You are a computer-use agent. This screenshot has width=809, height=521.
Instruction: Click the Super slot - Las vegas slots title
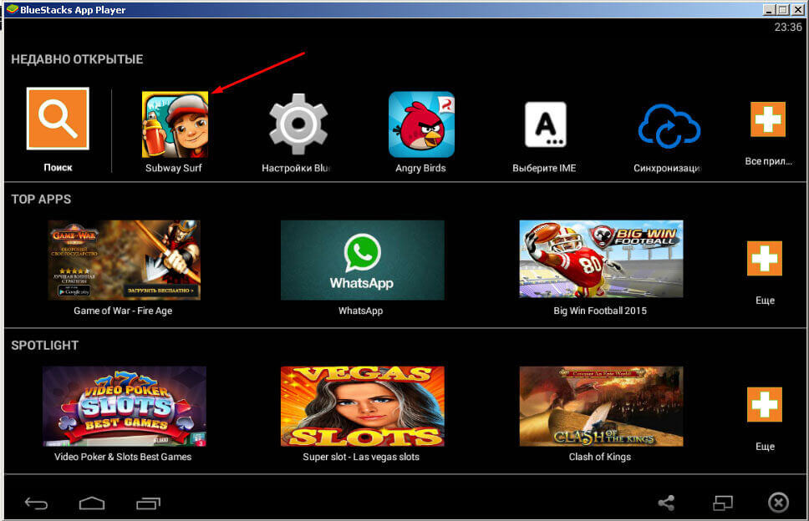click(x=361, y=457)
